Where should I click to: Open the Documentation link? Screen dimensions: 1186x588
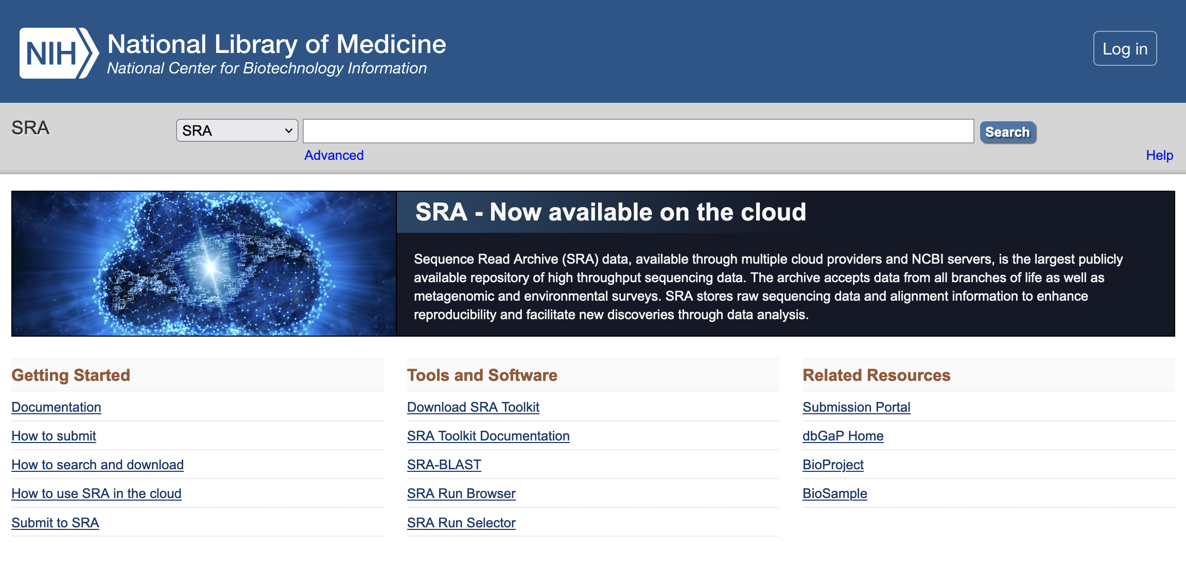click(x=56, y=407)
